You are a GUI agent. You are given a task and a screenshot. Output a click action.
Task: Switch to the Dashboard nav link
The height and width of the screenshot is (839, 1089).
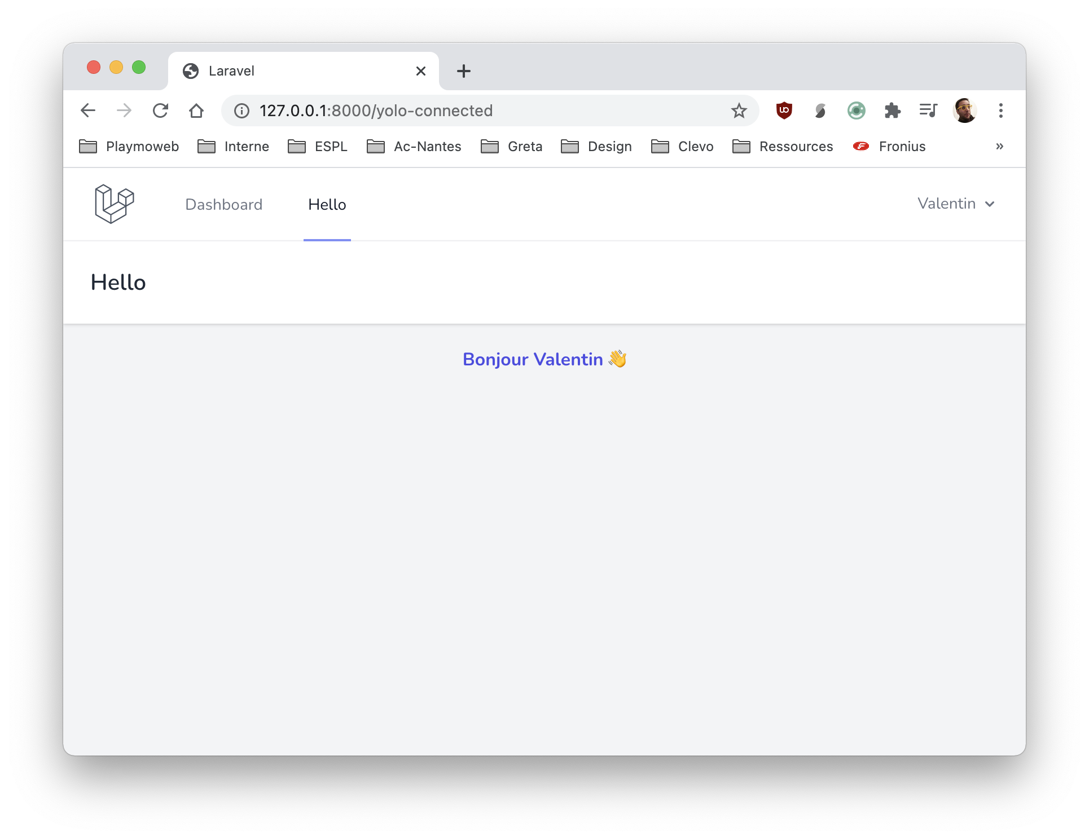click(223, 205)
